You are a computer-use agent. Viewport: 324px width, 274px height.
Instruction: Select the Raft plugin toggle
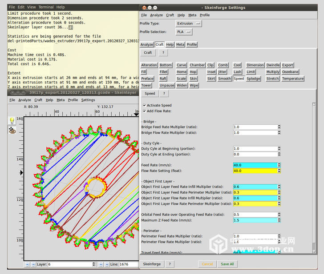[x=163, y=79]
